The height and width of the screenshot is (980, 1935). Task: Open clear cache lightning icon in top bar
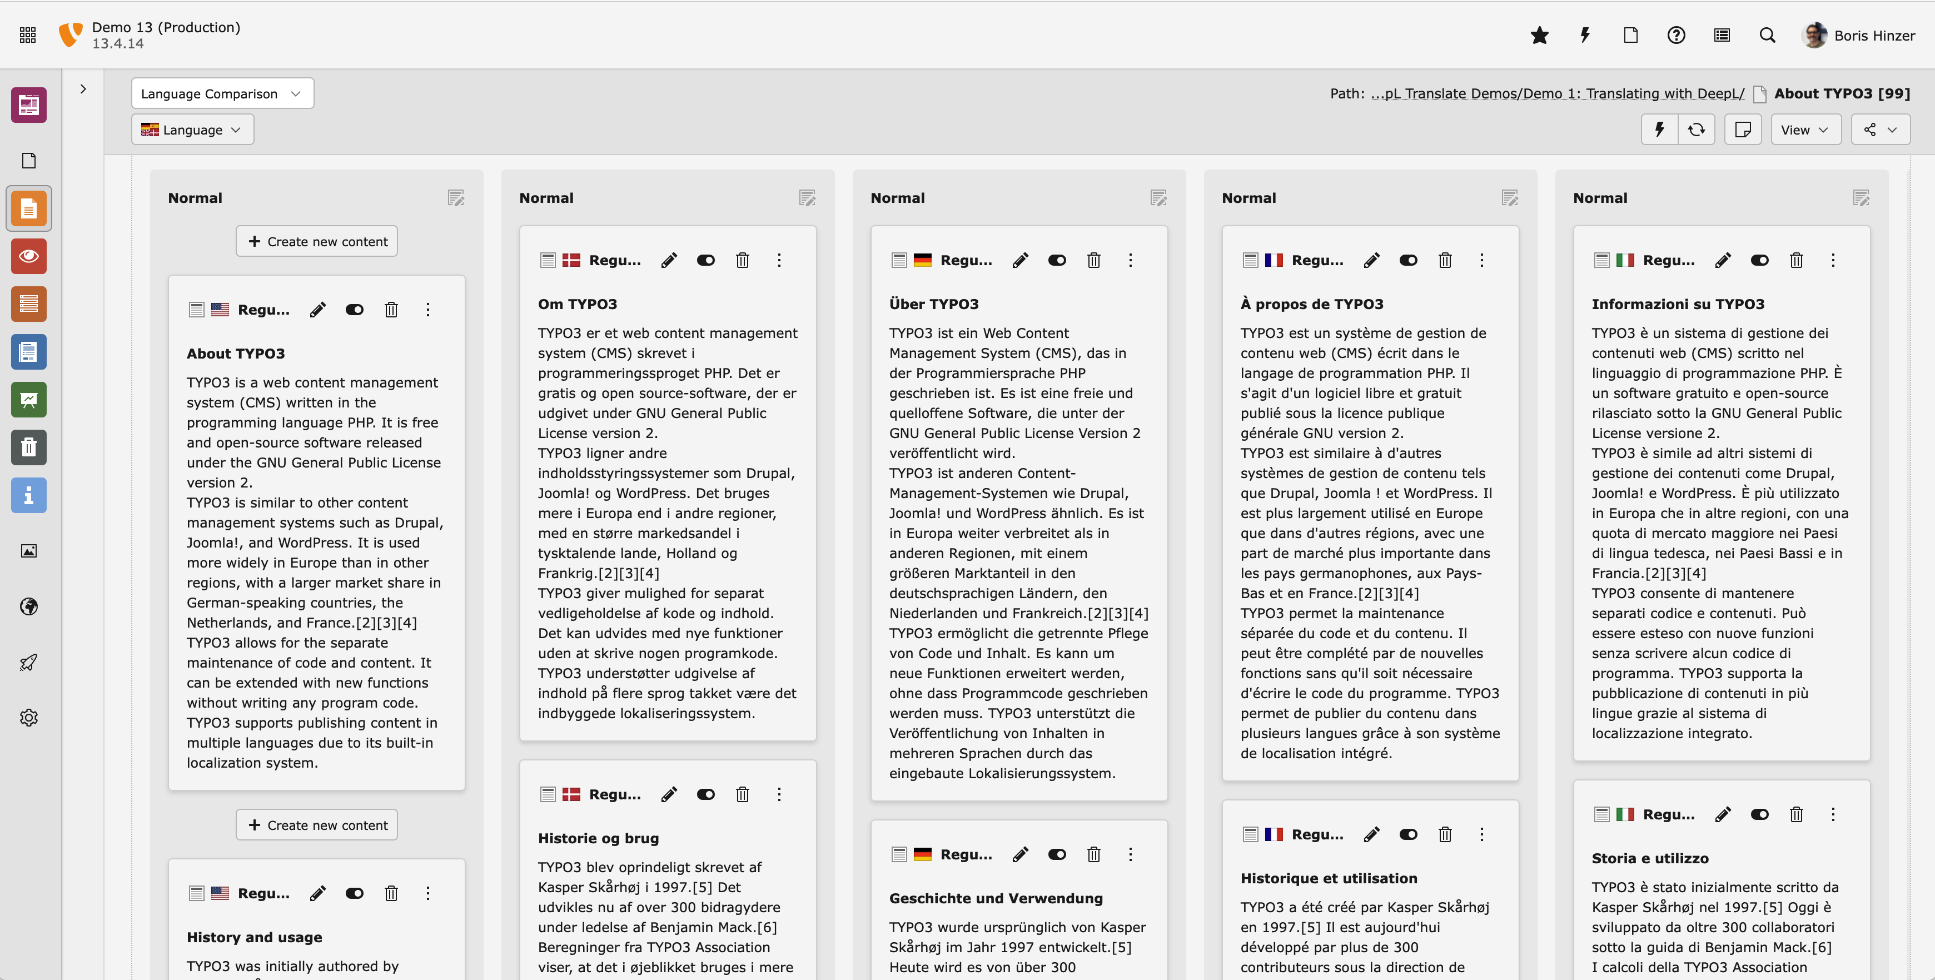1585,34
